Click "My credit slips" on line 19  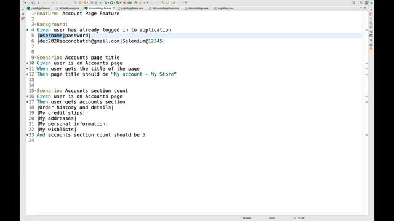click(61, 113)
